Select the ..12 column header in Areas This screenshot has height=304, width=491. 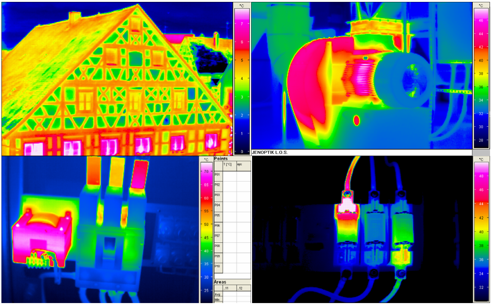[244, 288]
